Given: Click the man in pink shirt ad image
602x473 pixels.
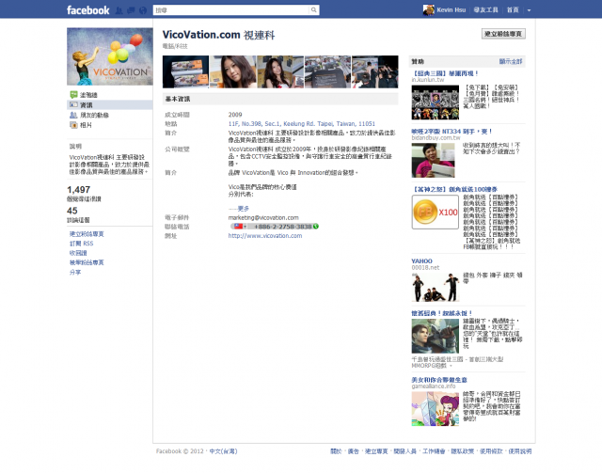Looking at the screenshot, I should pos(433,161).
